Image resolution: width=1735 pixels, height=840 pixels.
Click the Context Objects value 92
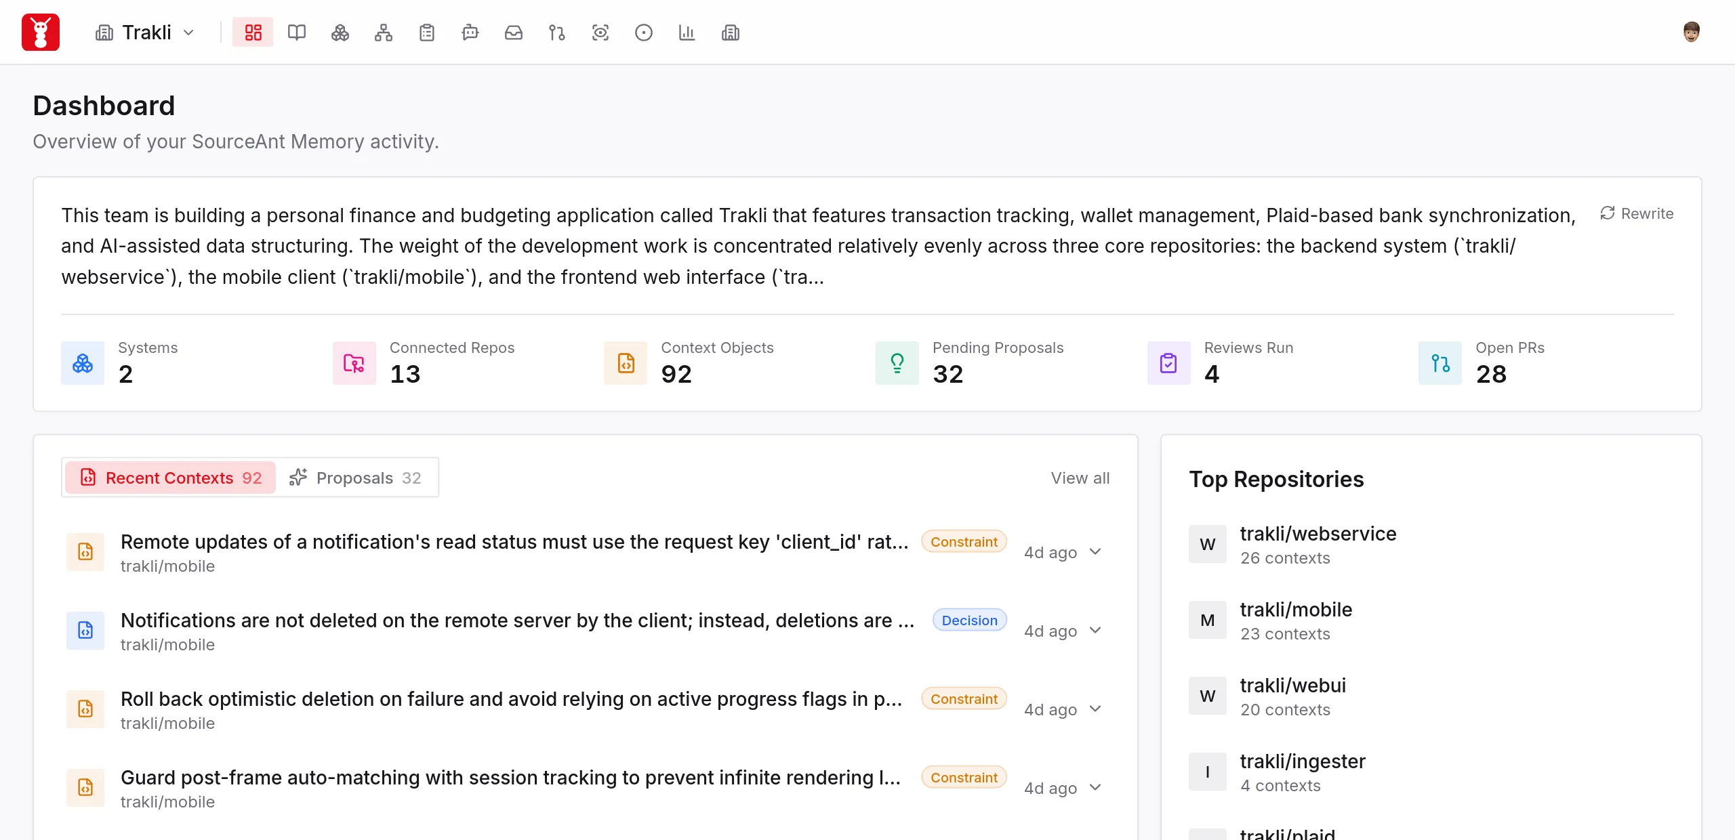click(x=676, y=374)
